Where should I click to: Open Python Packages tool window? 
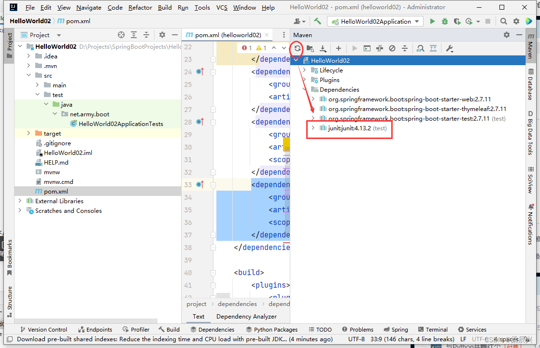tap(272, 329)
